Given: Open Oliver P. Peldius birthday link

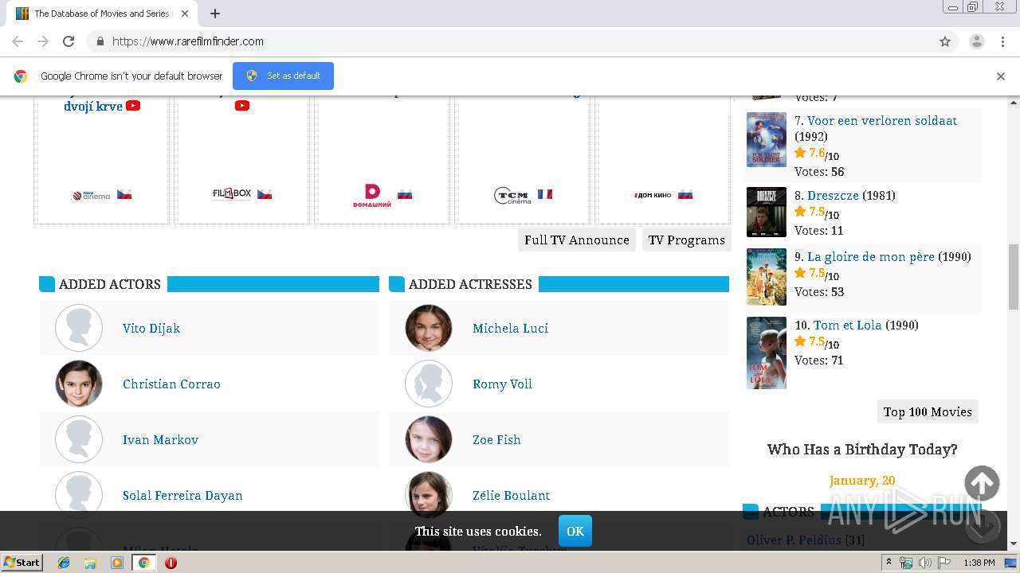Looking at the screenshot, I should [x=794, y=540].
